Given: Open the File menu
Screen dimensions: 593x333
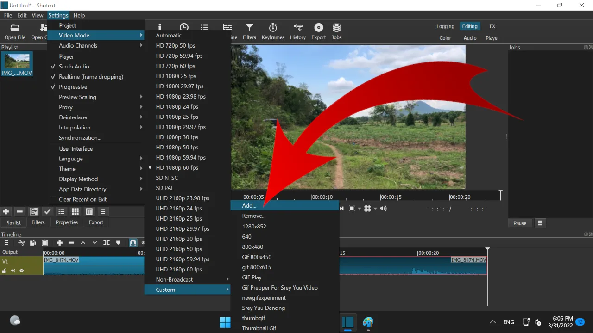Looking at the screenshot, I should (8, 15).
